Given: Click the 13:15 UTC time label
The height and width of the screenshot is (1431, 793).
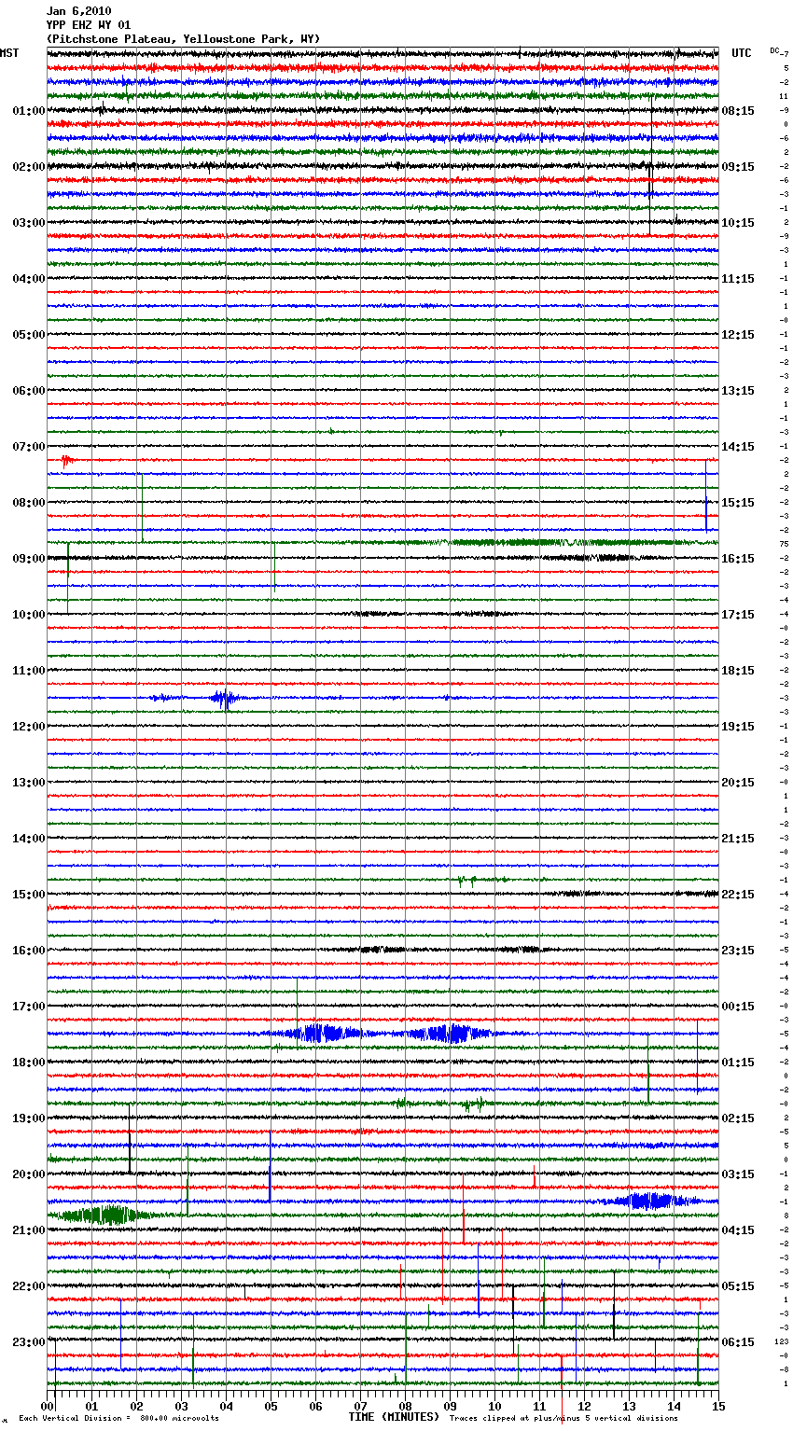Looking at the screenshot, I should (738, 391).
